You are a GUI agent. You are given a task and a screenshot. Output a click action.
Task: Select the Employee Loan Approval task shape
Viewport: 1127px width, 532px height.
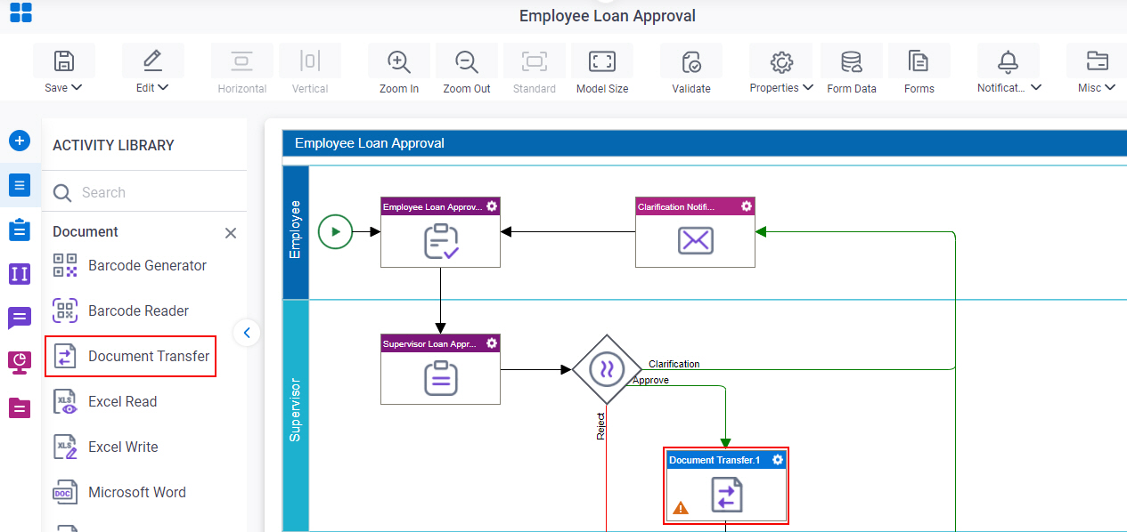(440, 232)
